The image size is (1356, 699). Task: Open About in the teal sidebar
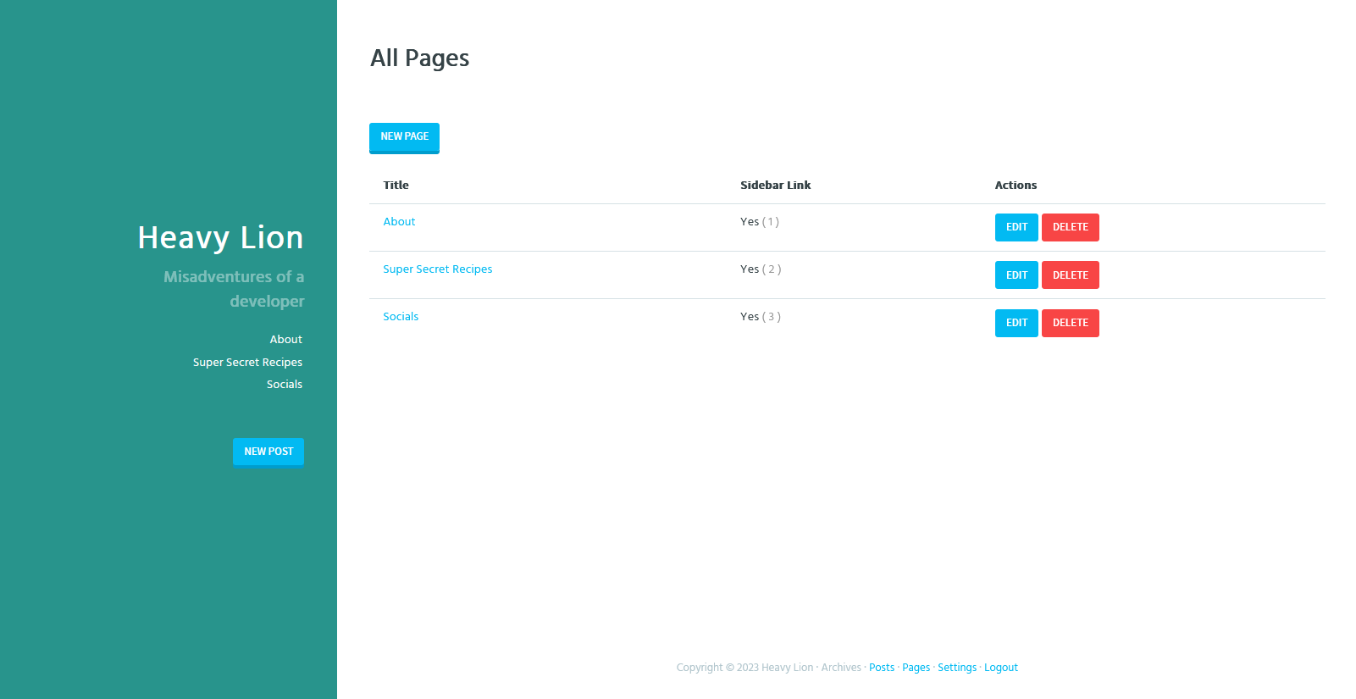coord(285,340)
